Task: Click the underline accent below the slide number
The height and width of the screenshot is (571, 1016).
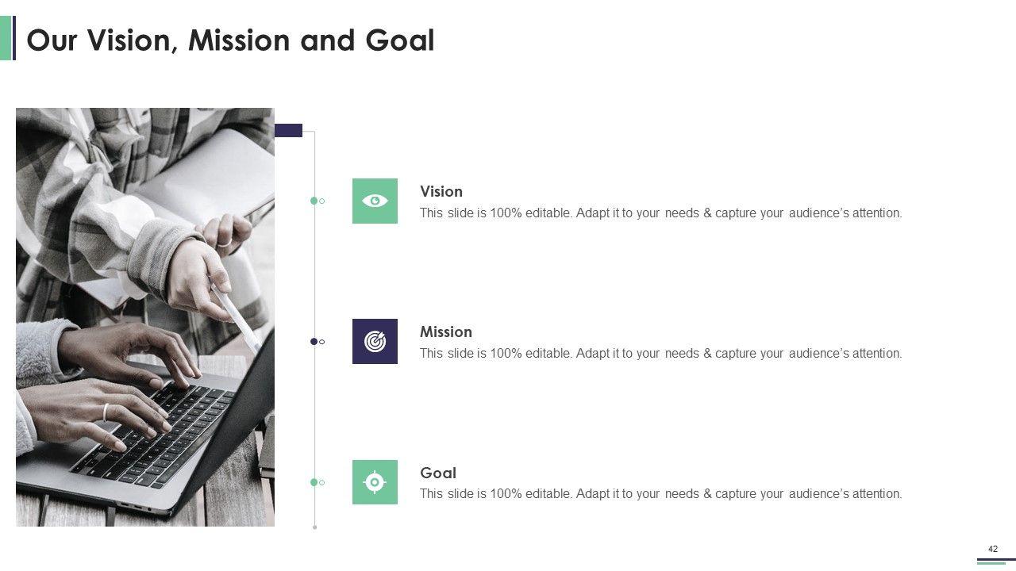Action: click(x=991, y=561)
